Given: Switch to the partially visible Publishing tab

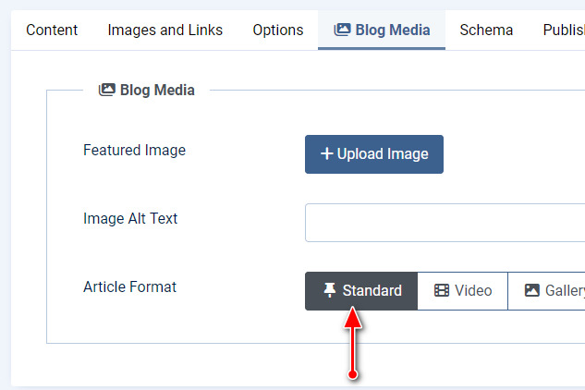Looking at the screenshot, I should [x=563, y=30].
